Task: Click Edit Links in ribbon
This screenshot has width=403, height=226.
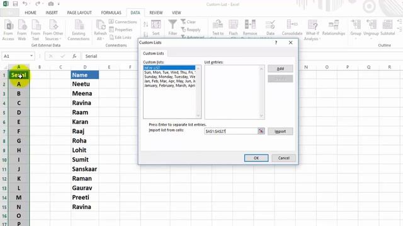Action: click(x=120, y=37)
